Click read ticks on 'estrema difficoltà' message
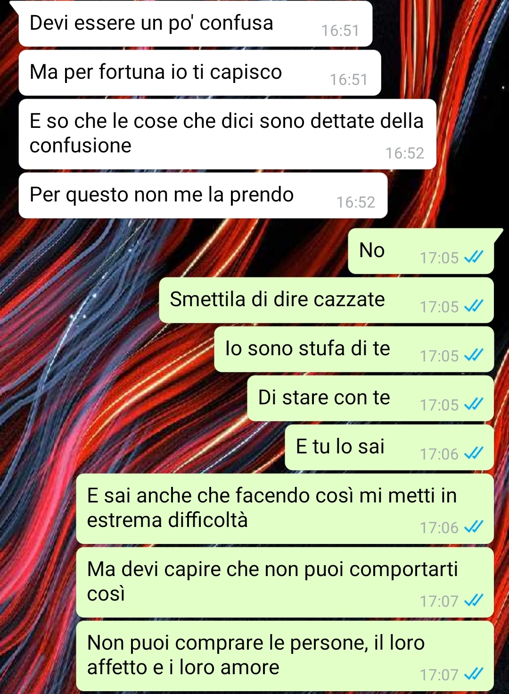The width and height of the screenshot is (509, 694). tap(474, 527)
